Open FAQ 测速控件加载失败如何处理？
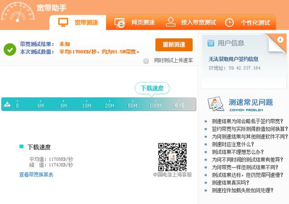This screenshot has height=204, width=289. click(242, 190)
